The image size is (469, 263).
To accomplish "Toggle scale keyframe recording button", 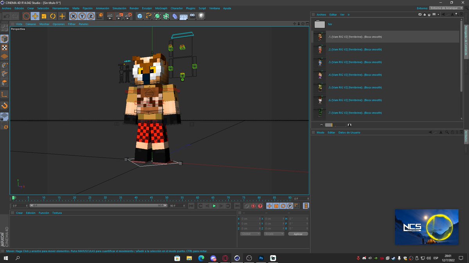I will [x=276, y=206].
